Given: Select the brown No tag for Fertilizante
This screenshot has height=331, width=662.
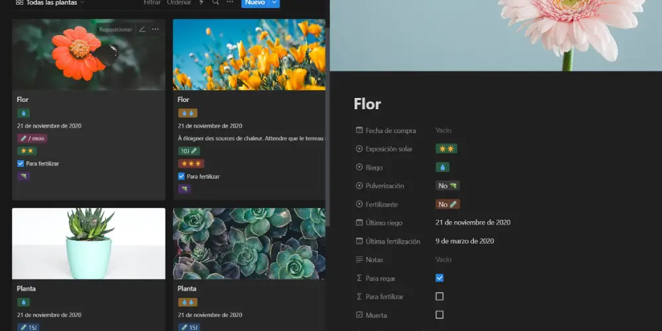Looking at the screenshot, I should click(448, 205).
